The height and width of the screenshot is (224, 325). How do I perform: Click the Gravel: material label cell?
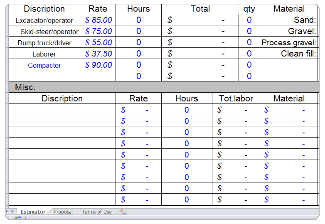click(x=289, y=31)
